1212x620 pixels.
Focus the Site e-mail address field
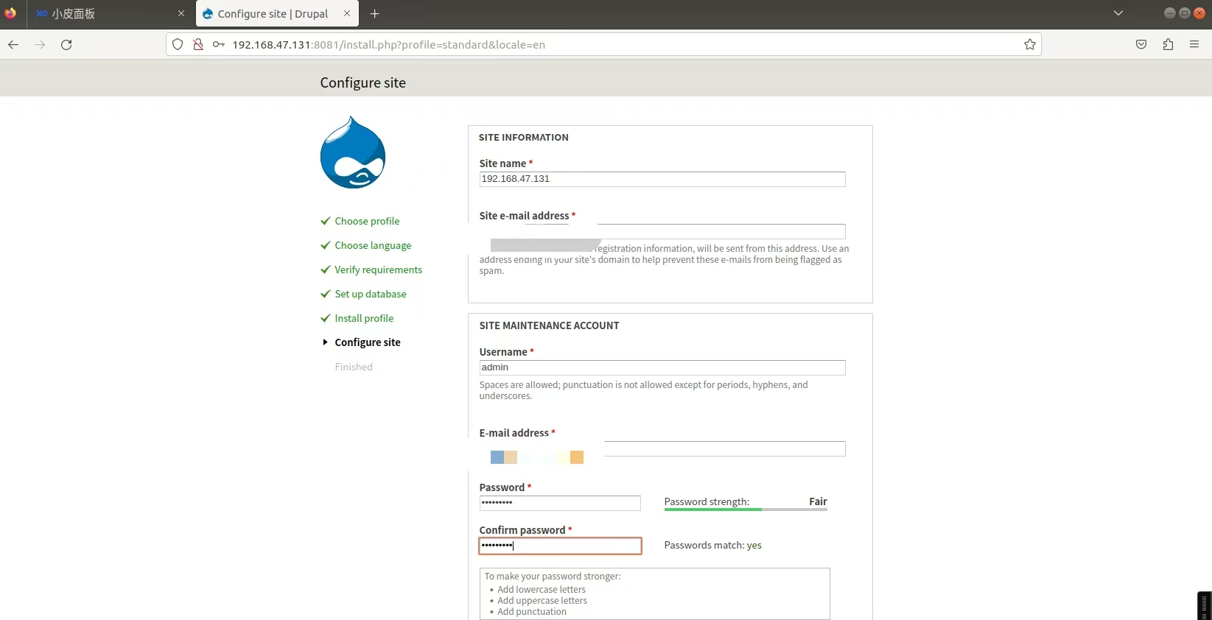click(721, 231)
